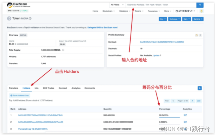The width and height of the screenshot is (215, 135).
Task: Switch to the Comments tab
Action: point(89,88)
